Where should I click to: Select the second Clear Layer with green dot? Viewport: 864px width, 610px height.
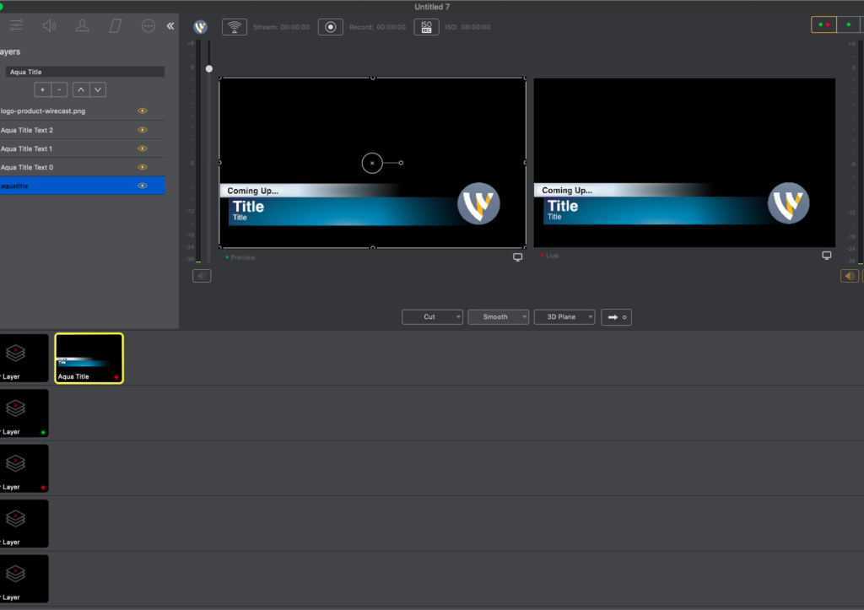point(24,413)
